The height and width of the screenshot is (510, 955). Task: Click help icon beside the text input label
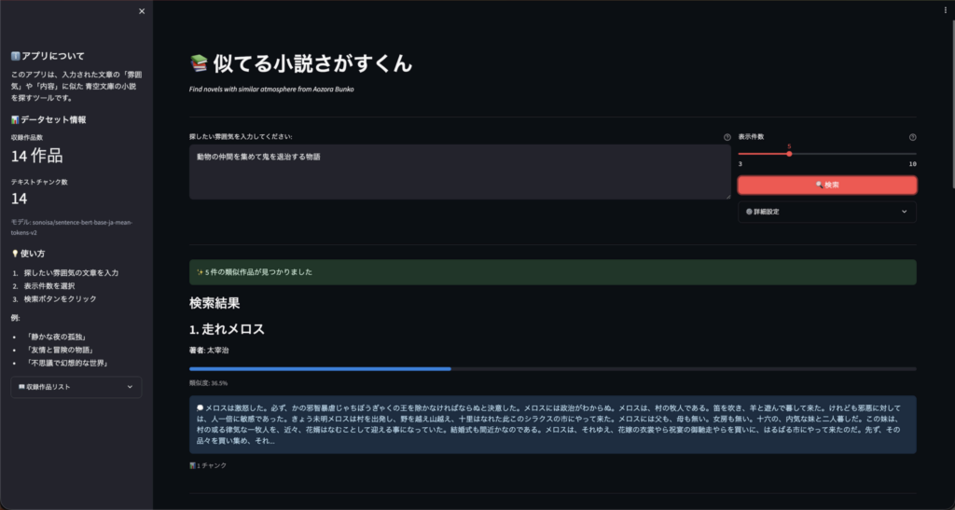point(727,137)
